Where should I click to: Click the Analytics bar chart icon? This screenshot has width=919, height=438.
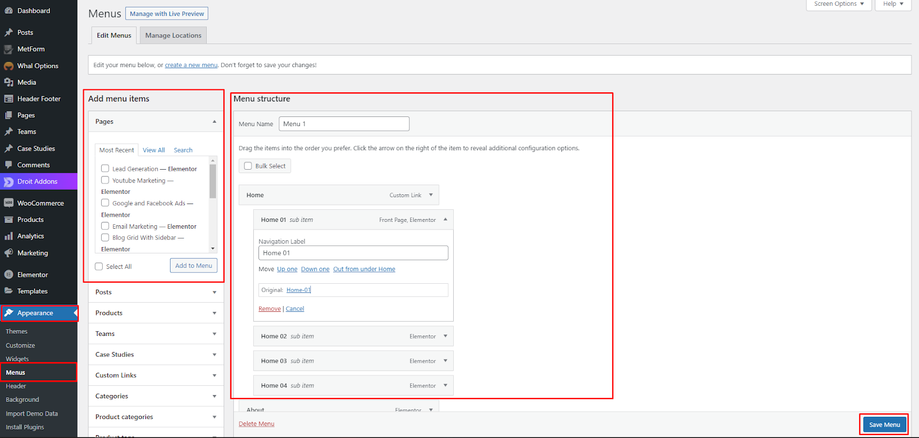9,236
